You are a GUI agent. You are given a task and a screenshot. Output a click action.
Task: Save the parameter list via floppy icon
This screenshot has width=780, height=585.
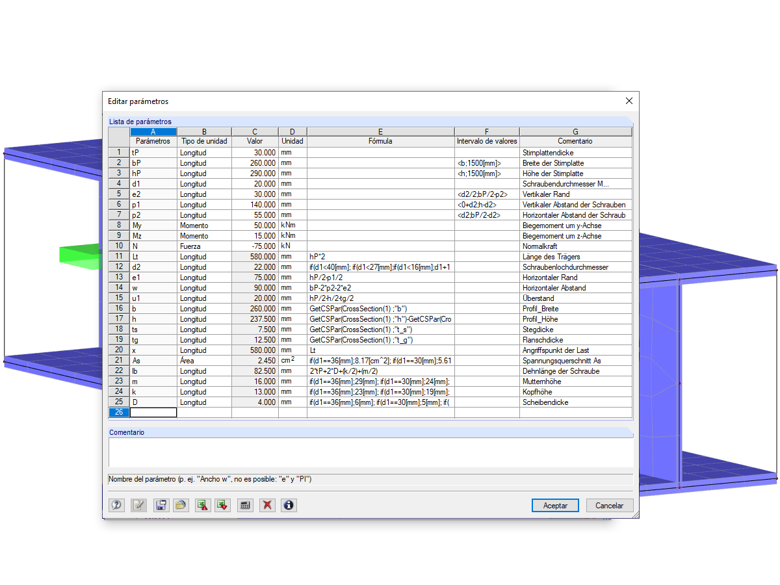point(160,505)
